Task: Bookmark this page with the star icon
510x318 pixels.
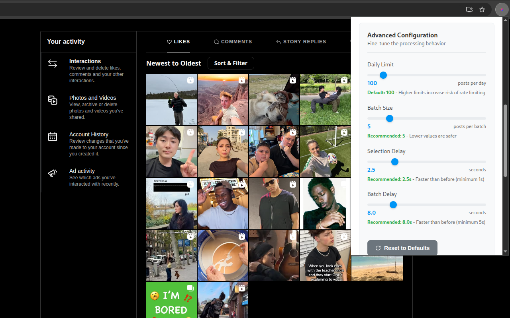Action: [482, 10]
